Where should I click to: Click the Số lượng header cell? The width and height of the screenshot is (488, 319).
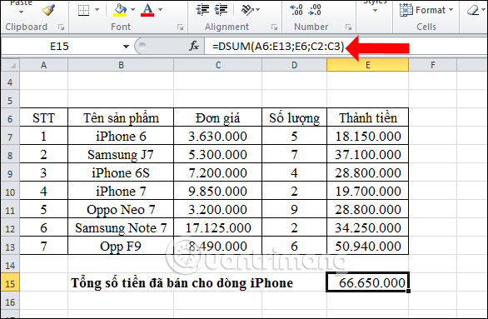pyautogui.click(x=295, y=117)
